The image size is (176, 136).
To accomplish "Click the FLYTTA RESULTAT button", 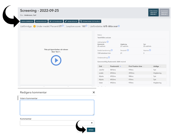I will tap(56, 21).
